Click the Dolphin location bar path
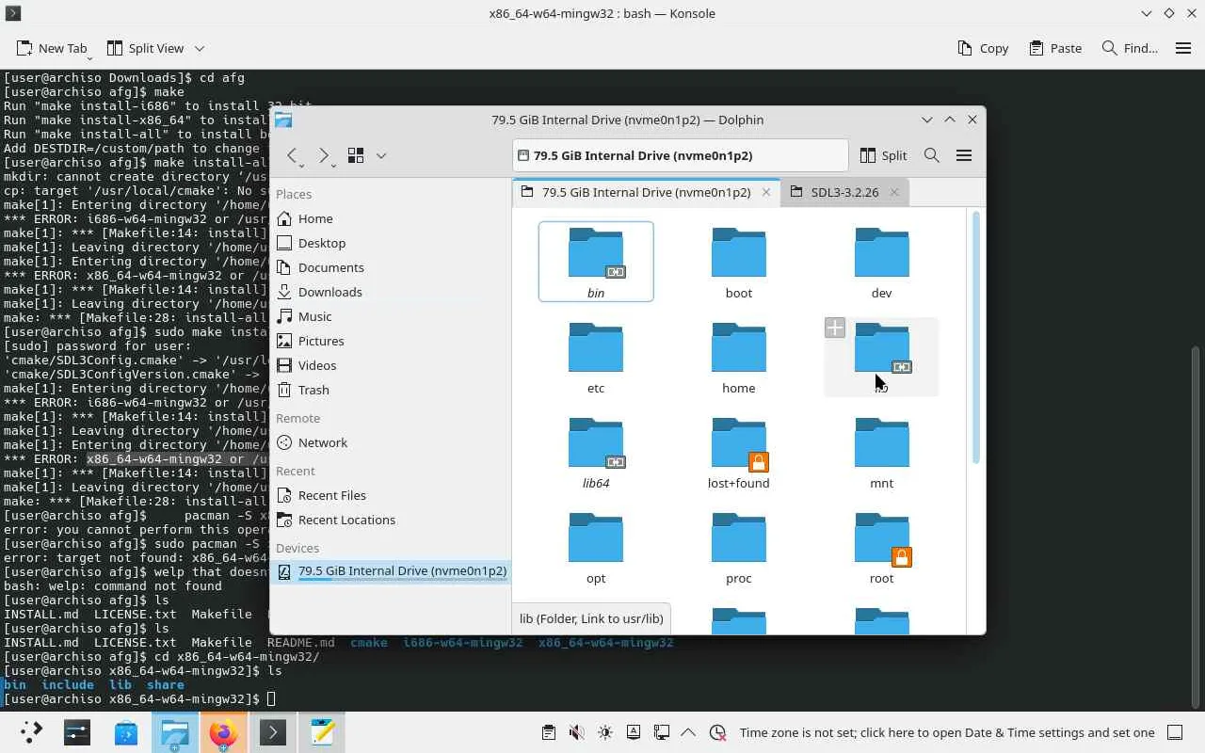This screenshot has height=753, width=1205. coord(681,155)
